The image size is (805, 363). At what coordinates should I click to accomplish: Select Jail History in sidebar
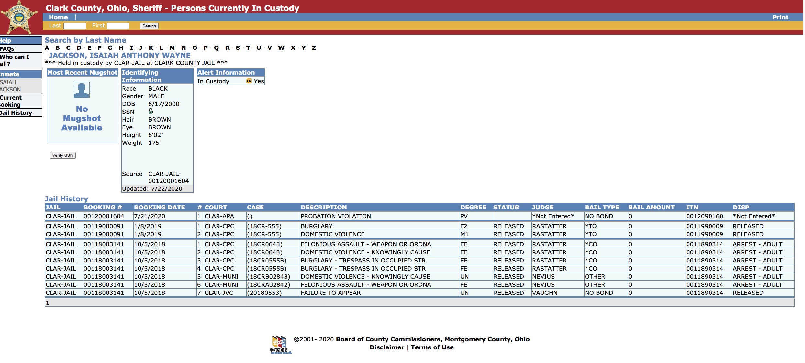(16, 113)
